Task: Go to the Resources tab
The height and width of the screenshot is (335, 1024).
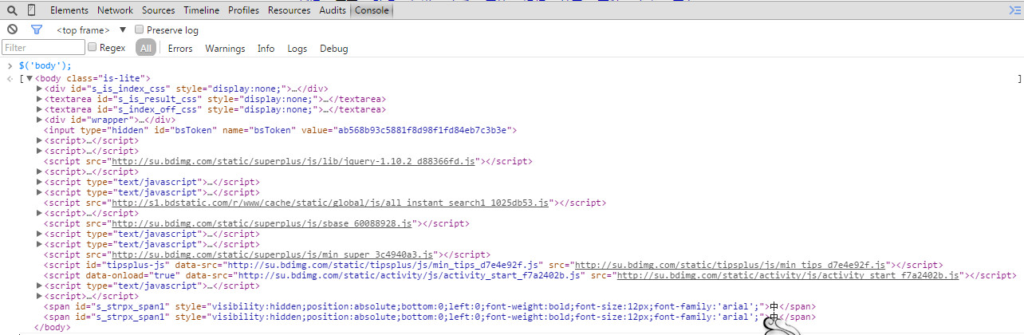Action: click(x=289, y=10)
